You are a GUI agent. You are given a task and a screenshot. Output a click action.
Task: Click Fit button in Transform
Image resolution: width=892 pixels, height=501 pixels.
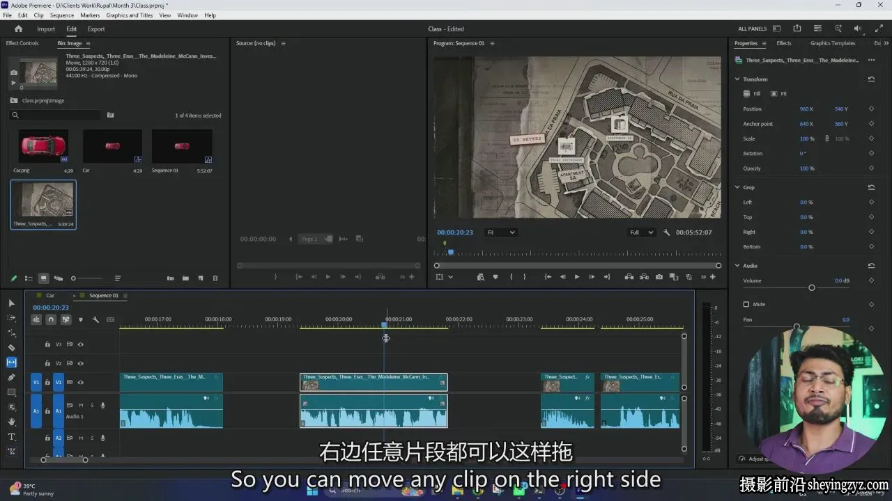(778, 94)
